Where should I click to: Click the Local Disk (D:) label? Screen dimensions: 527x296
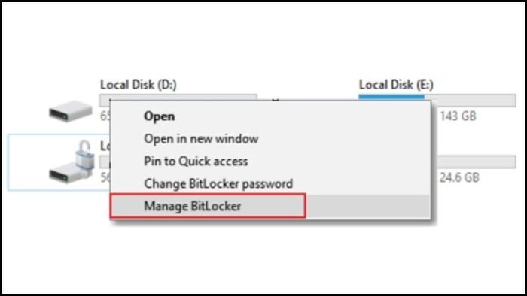click(x=138, y=84)
